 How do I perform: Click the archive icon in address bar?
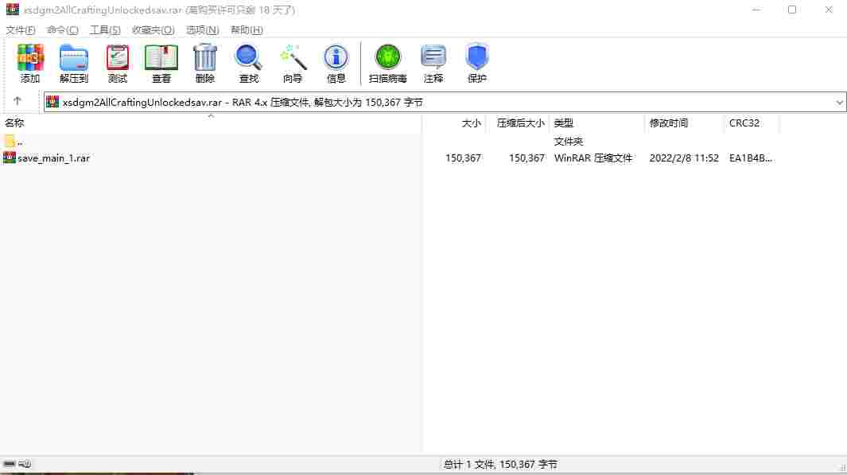point(52,102)
